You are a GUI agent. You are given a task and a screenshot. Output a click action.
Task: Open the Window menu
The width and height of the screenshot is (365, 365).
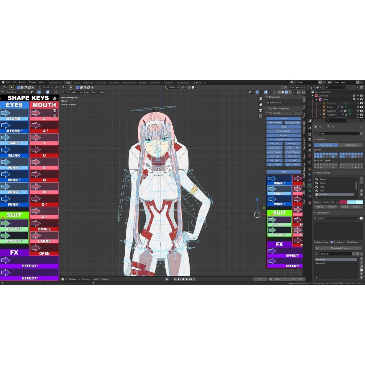pyautogui.click(x=32, y=82)
